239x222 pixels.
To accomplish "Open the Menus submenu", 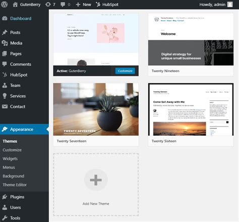I will pyautogui.click(x=9, y=168).
